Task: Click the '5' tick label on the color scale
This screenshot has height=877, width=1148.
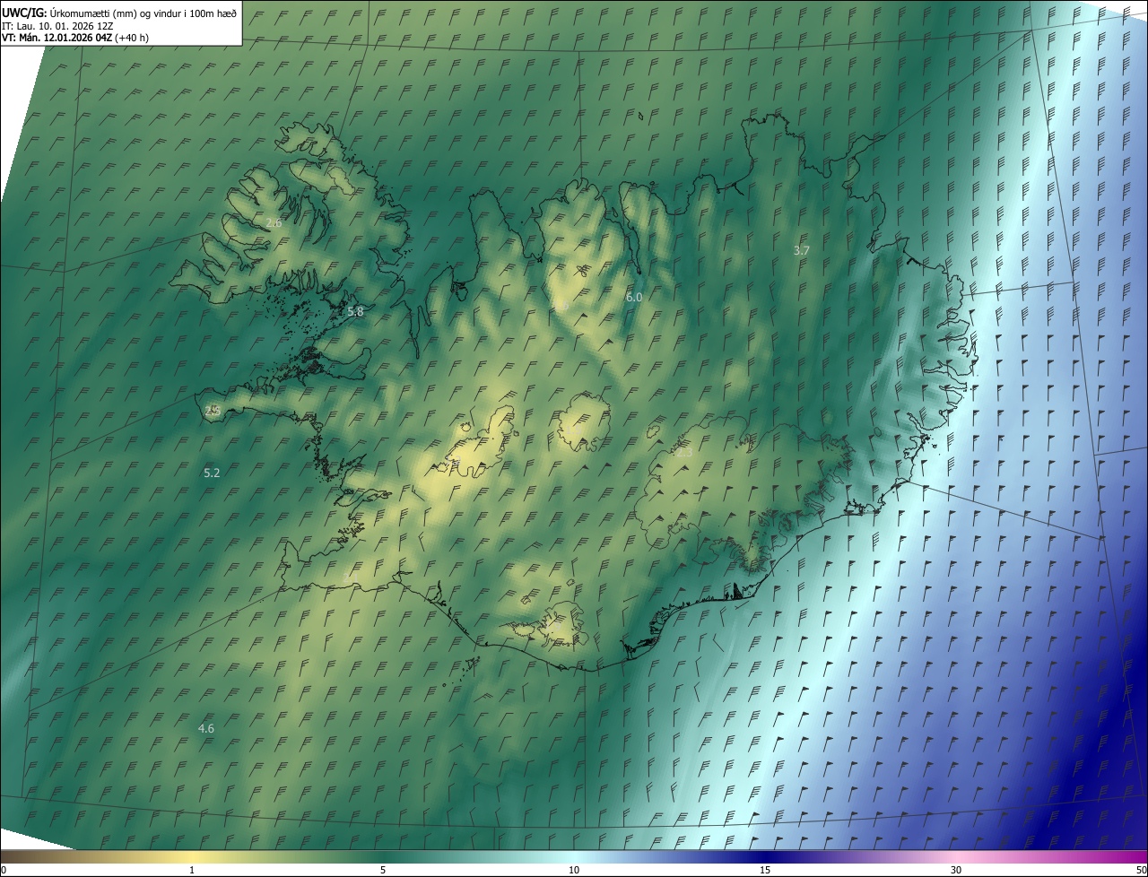Action: pos(383,870)
